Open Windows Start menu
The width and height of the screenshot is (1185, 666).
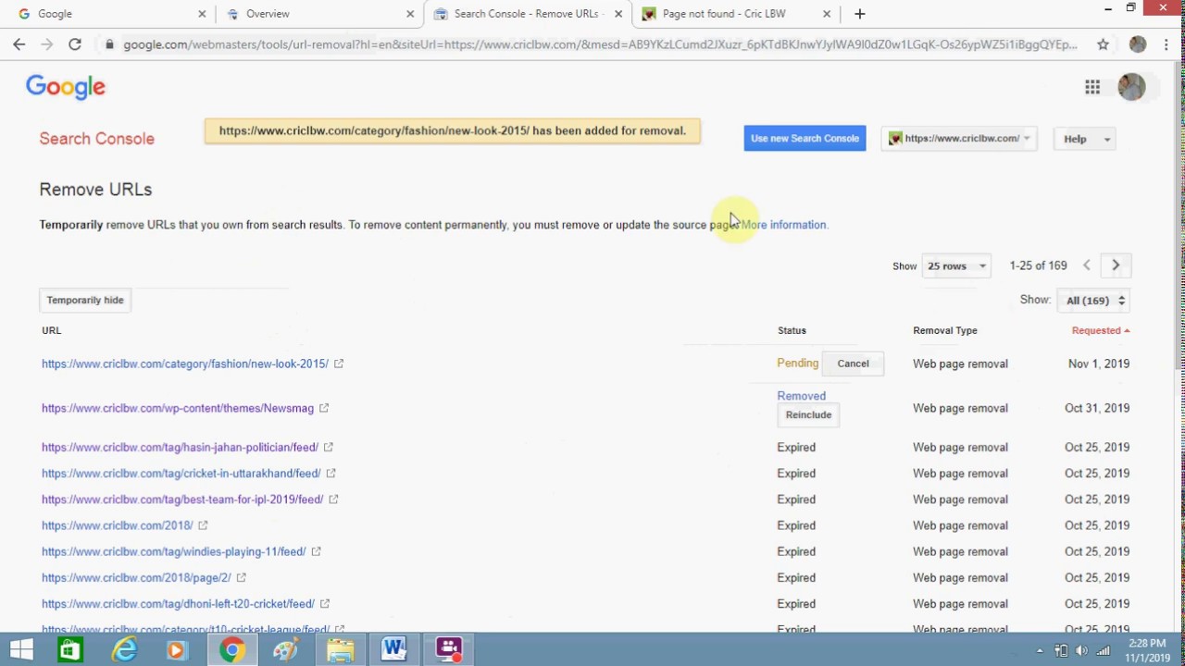click(x=21, y=649)
